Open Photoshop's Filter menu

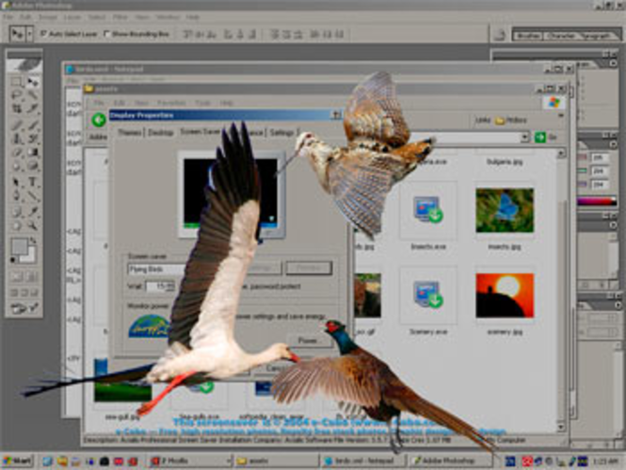tap(120, 17)
